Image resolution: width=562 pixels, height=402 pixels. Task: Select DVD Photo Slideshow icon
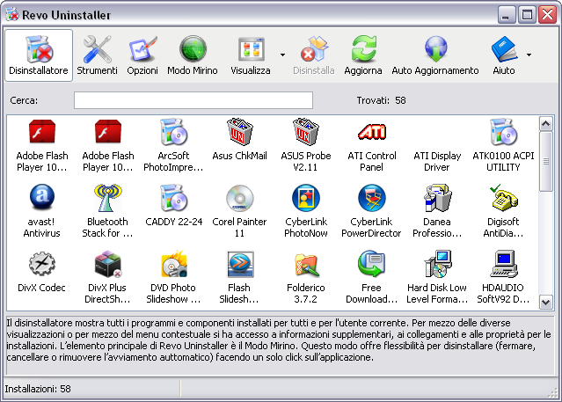[173, 264]
